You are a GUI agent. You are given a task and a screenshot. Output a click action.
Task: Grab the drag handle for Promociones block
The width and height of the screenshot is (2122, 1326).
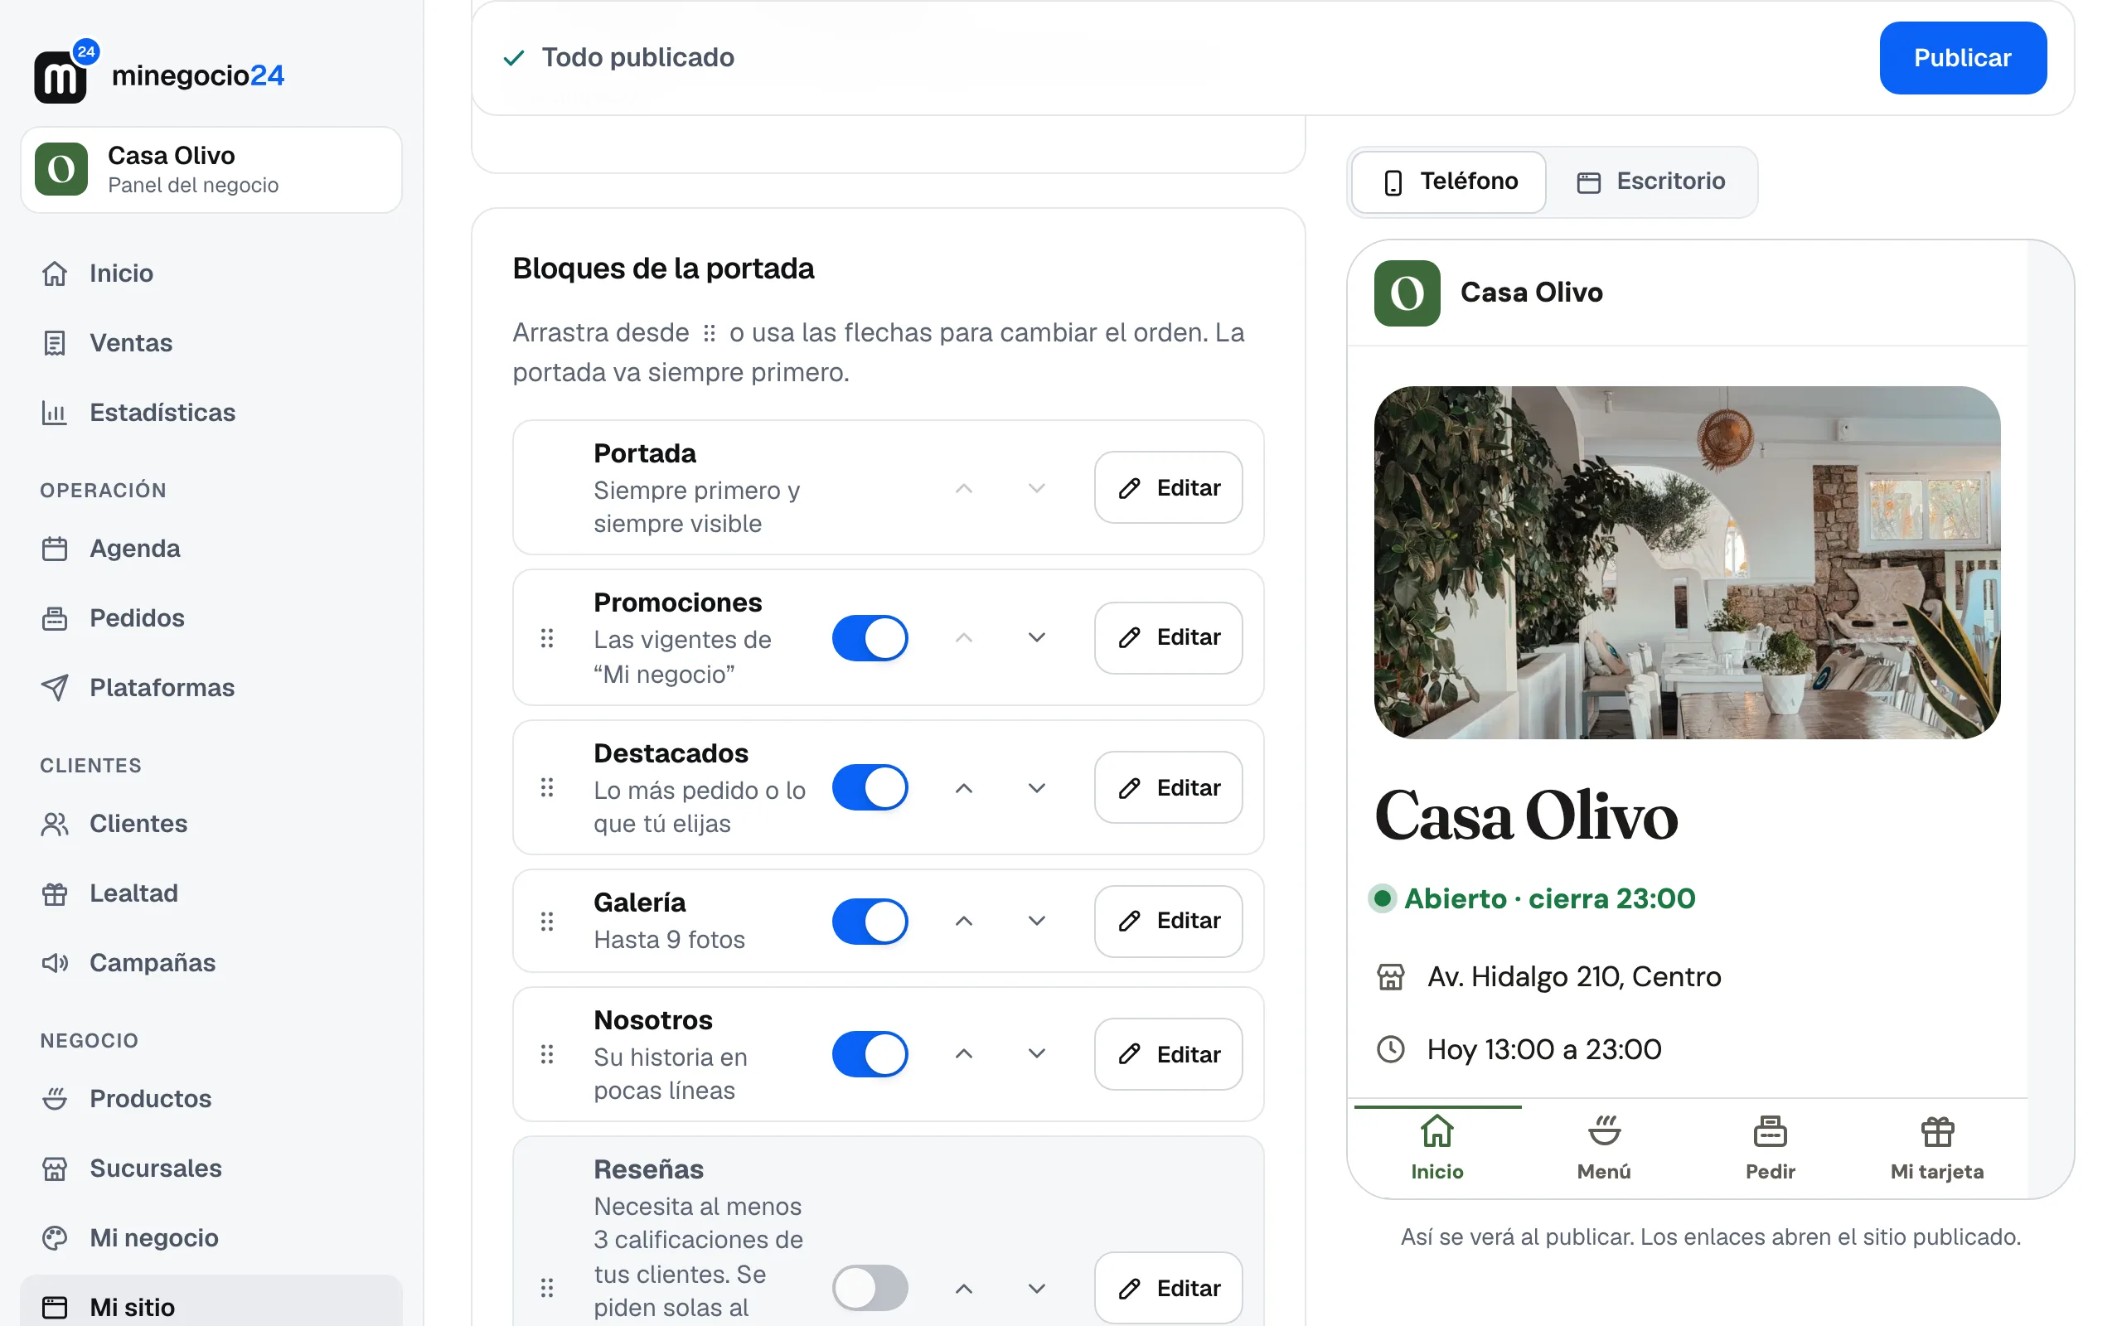coord(547,637)
